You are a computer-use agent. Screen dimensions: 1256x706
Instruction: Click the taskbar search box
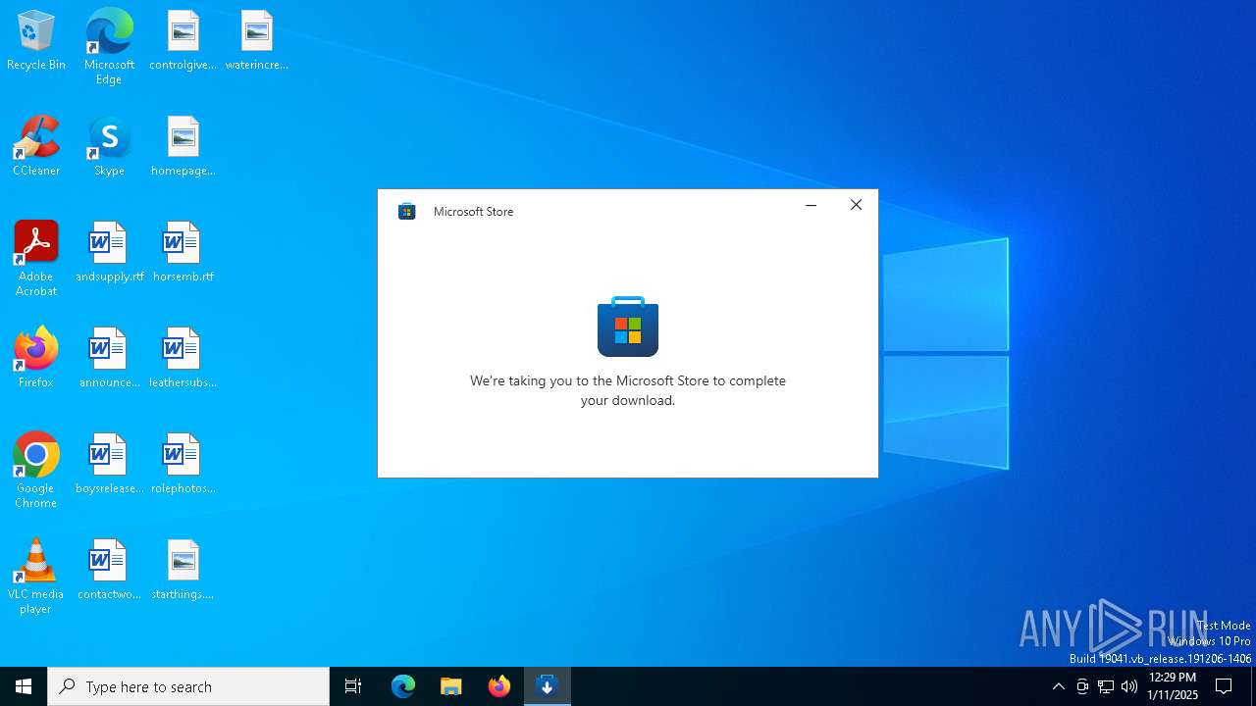(188, 686)
